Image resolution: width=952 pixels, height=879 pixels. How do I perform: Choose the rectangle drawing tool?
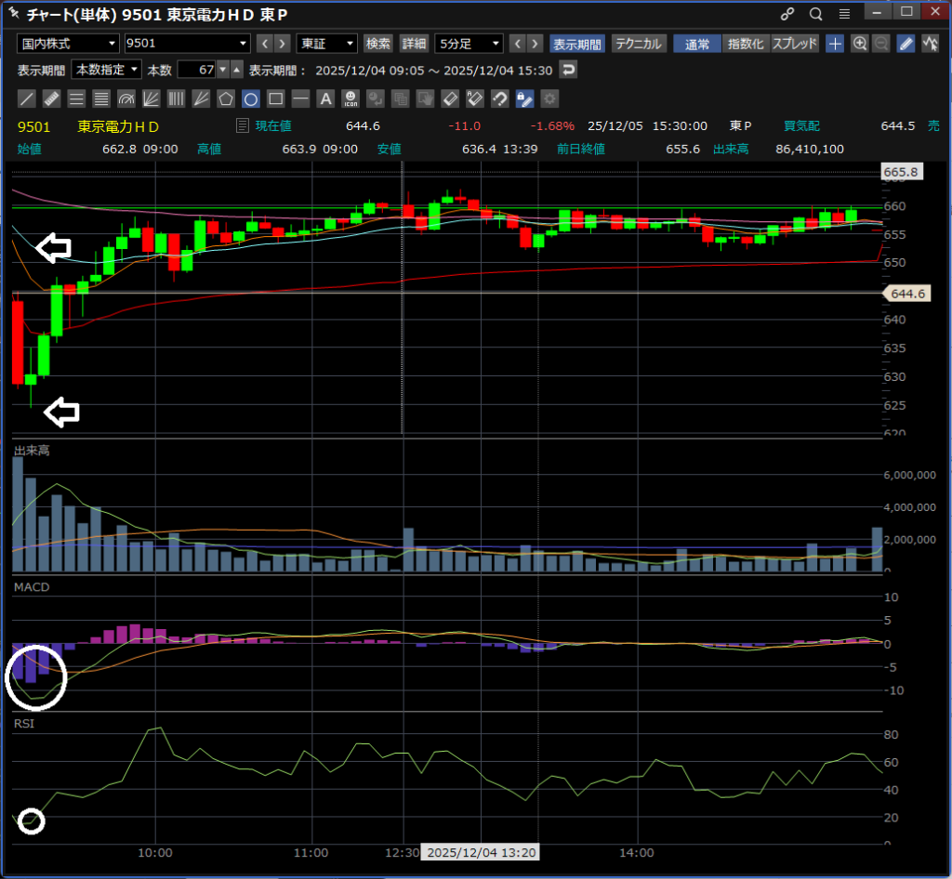click(275, 98)
